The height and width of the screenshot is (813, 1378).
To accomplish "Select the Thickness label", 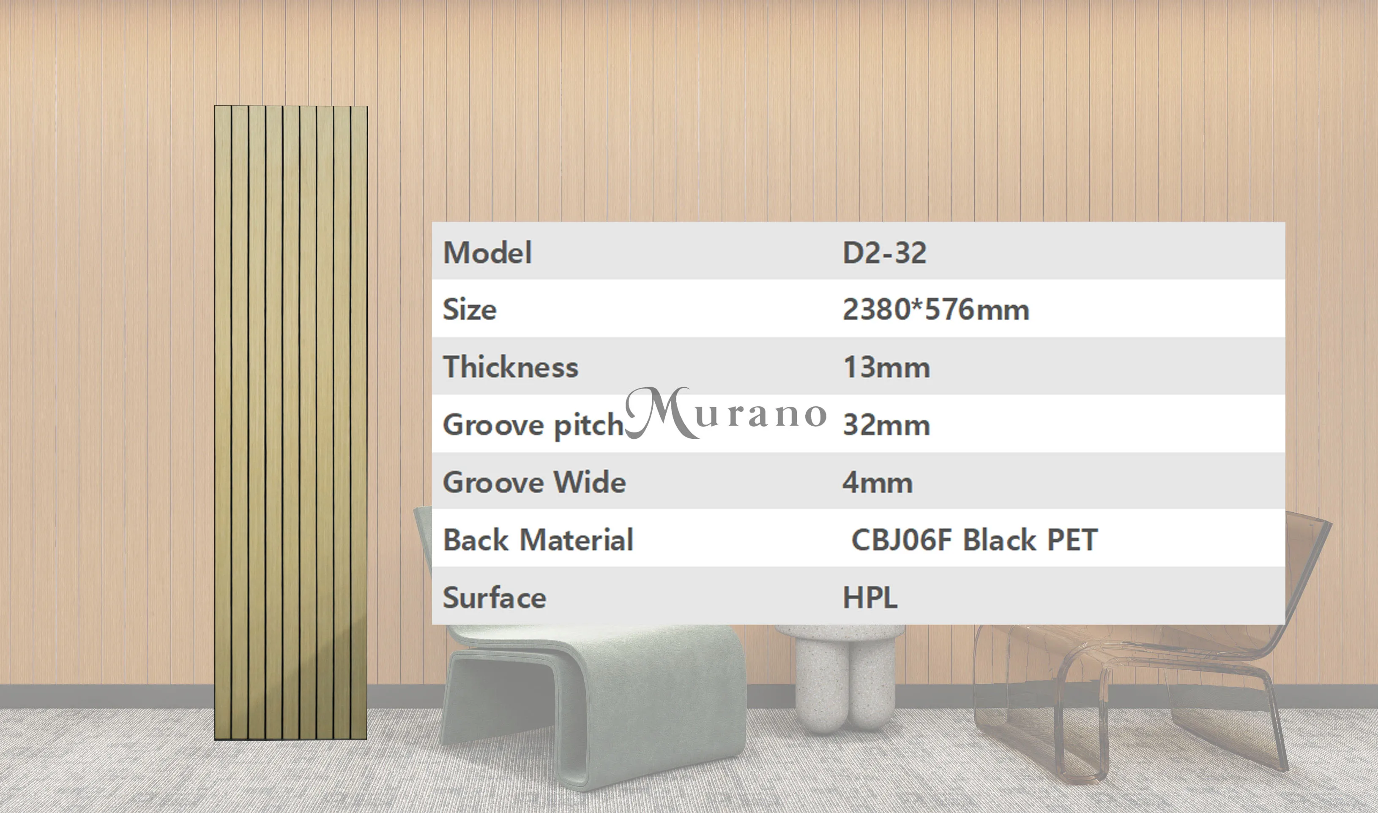I will 510,367.
